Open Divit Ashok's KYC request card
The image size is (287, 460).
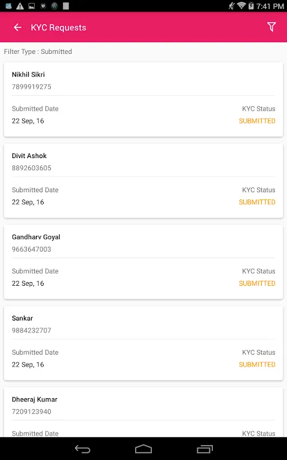click(143, 181)
